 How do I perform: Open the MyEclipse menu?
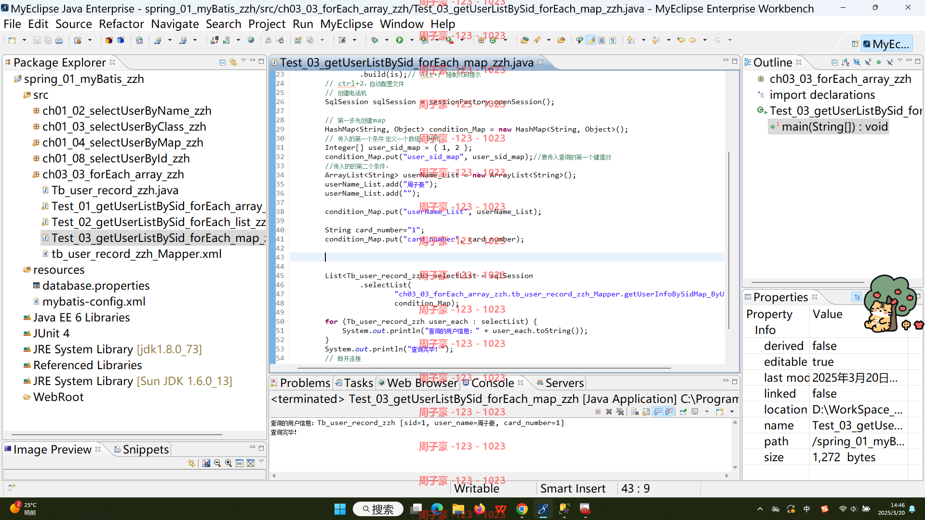347,24
